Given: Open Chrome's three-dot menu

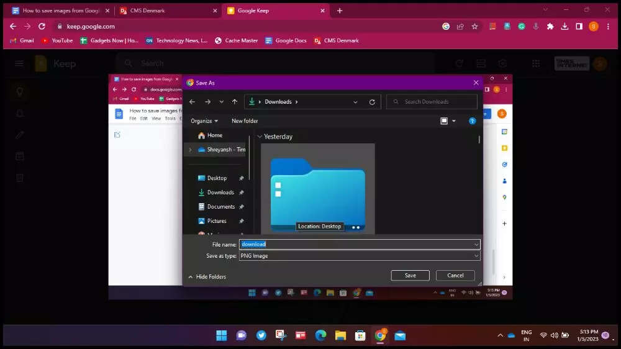Looking at the screenshot, I should [x=608, y=27].
